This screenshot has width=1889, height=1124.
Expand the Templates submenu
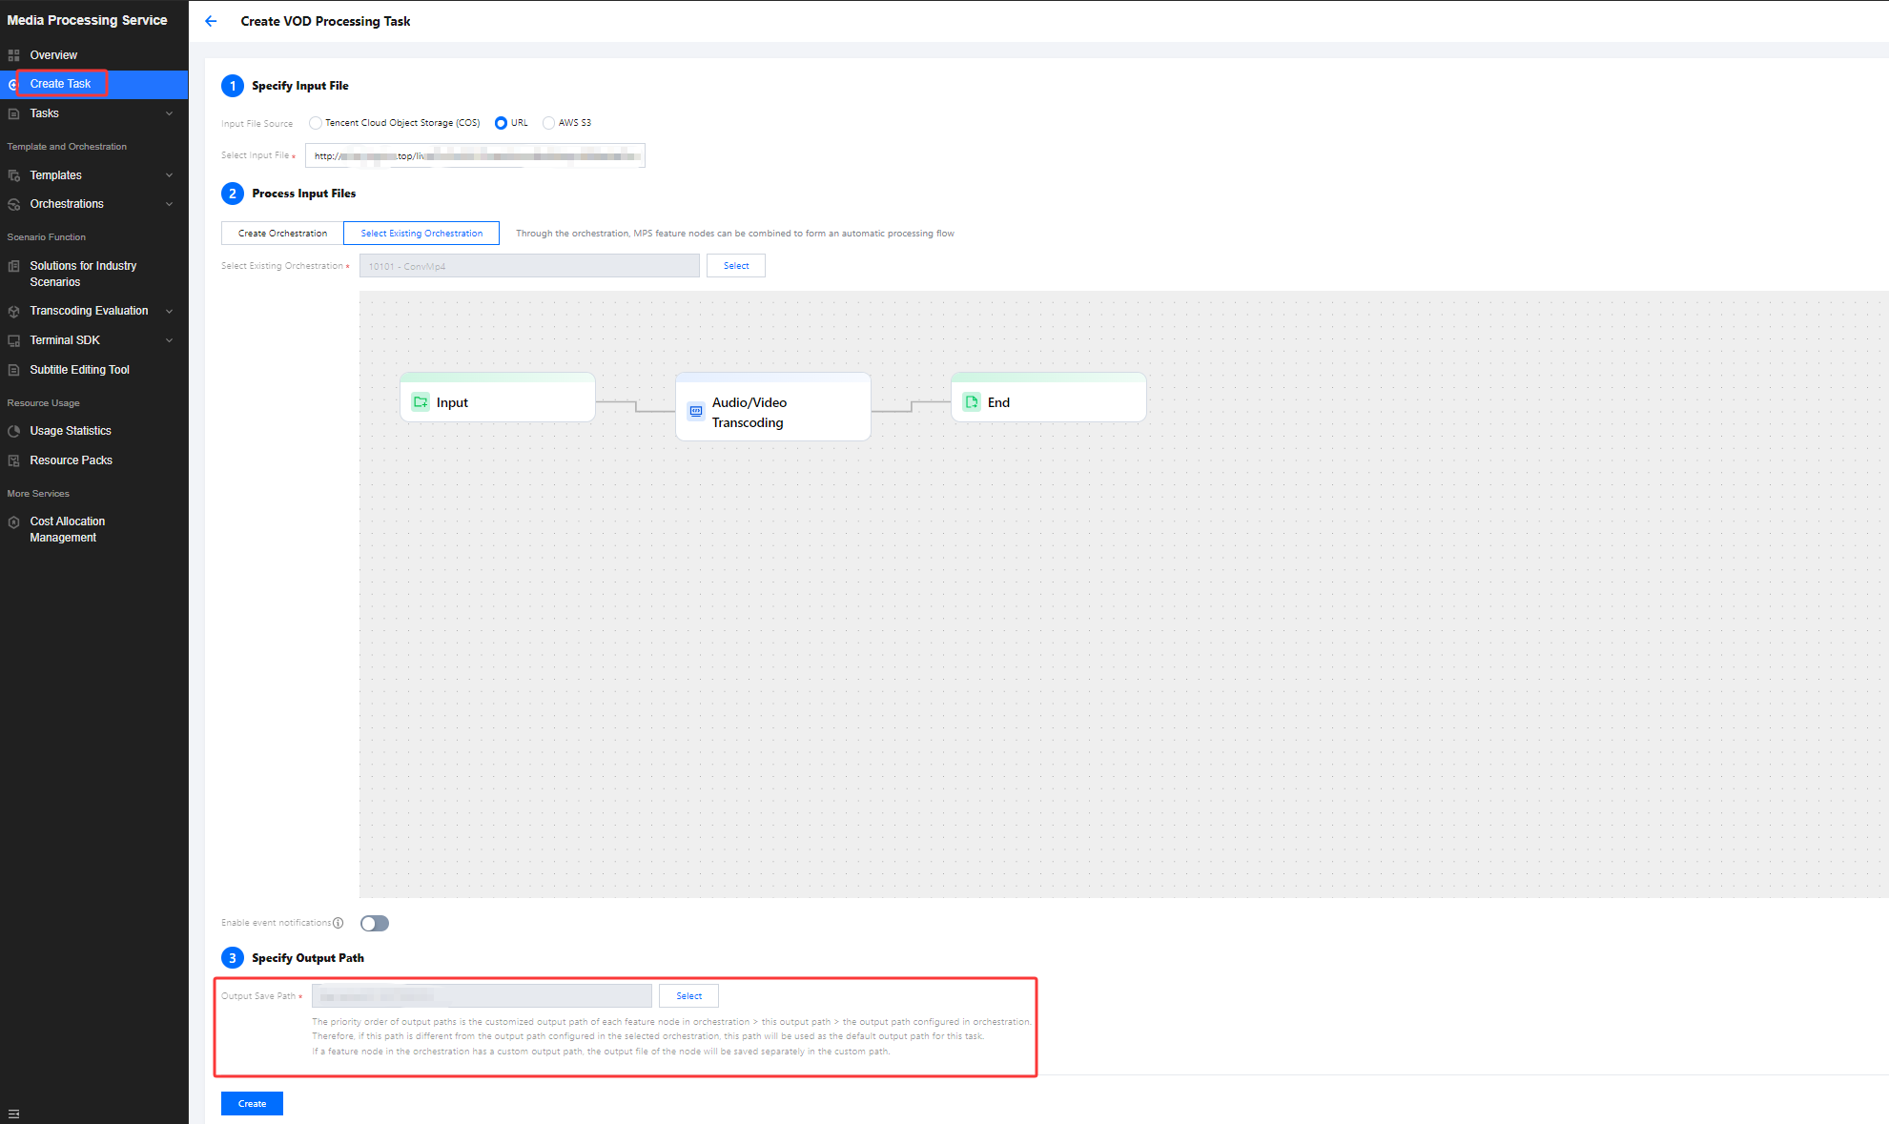pyautogui.click(x=170, y=175)
